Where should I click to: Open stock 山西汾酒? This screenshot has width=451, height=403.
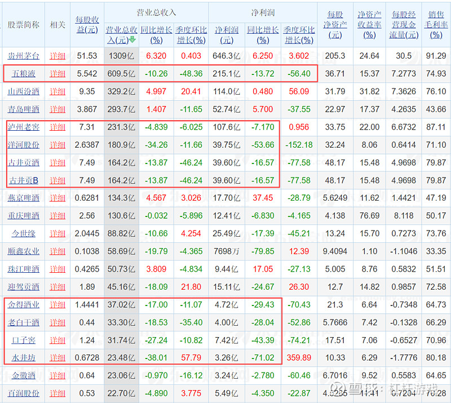pyautogui.click(x=23, y=91)
